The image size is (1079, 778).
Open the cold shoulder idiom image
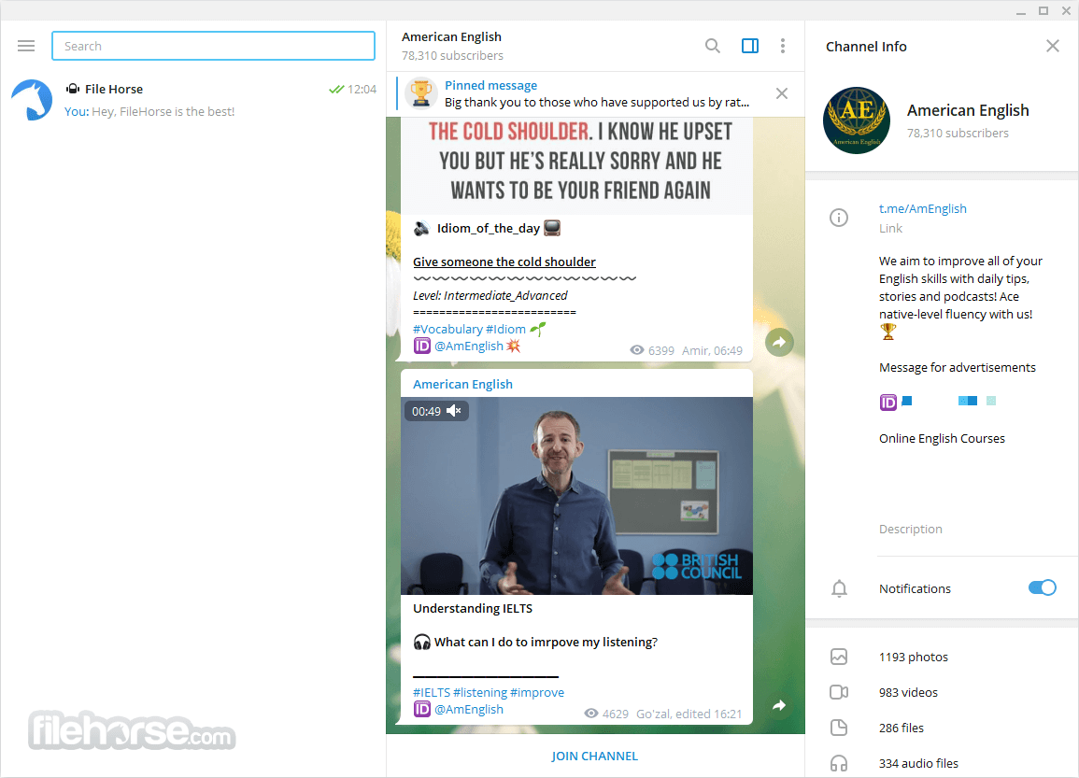click(576, 166)
